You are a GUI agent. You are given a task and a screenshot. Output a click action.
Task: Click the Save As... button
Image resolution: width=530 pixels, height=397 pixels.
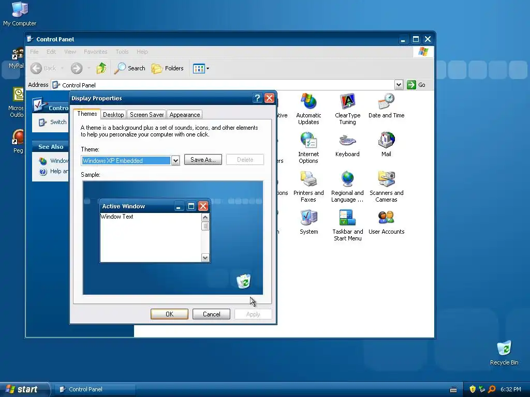pos(203,160)
